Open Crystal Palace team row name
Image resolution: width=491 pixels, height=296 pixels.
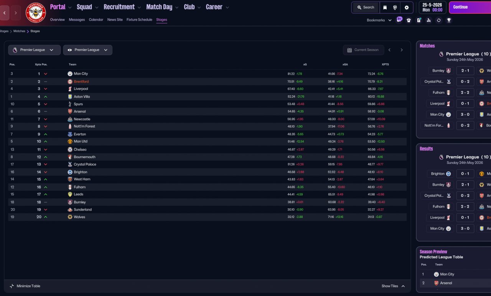[85, 164]
